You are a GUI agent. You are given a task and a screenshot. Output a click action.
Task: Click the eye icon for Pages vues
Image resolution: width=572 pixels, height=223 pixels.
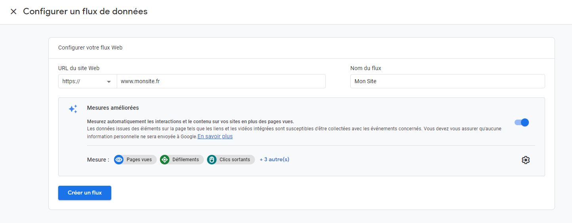click(119, 160)
